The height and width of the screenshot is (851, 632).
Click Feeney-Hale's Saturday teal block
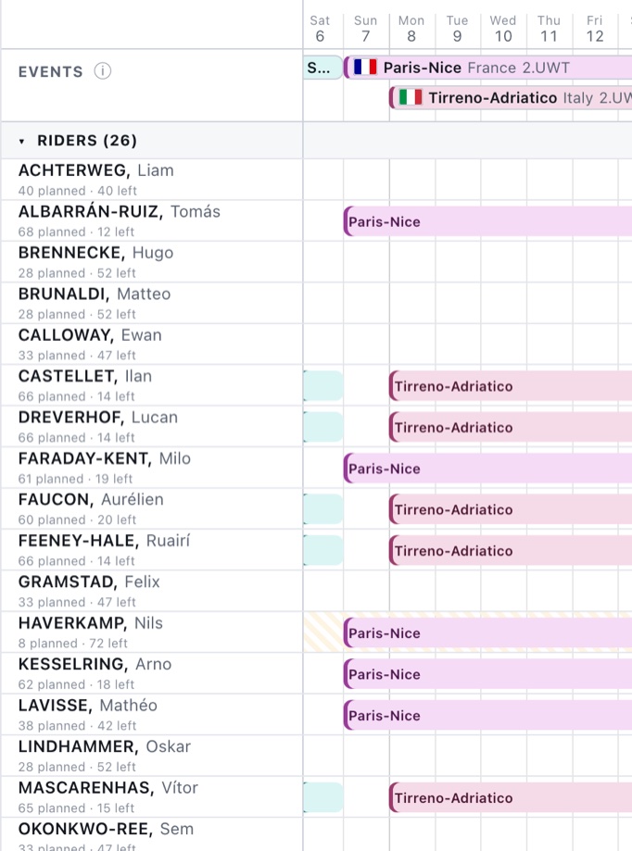pos(323,551)
